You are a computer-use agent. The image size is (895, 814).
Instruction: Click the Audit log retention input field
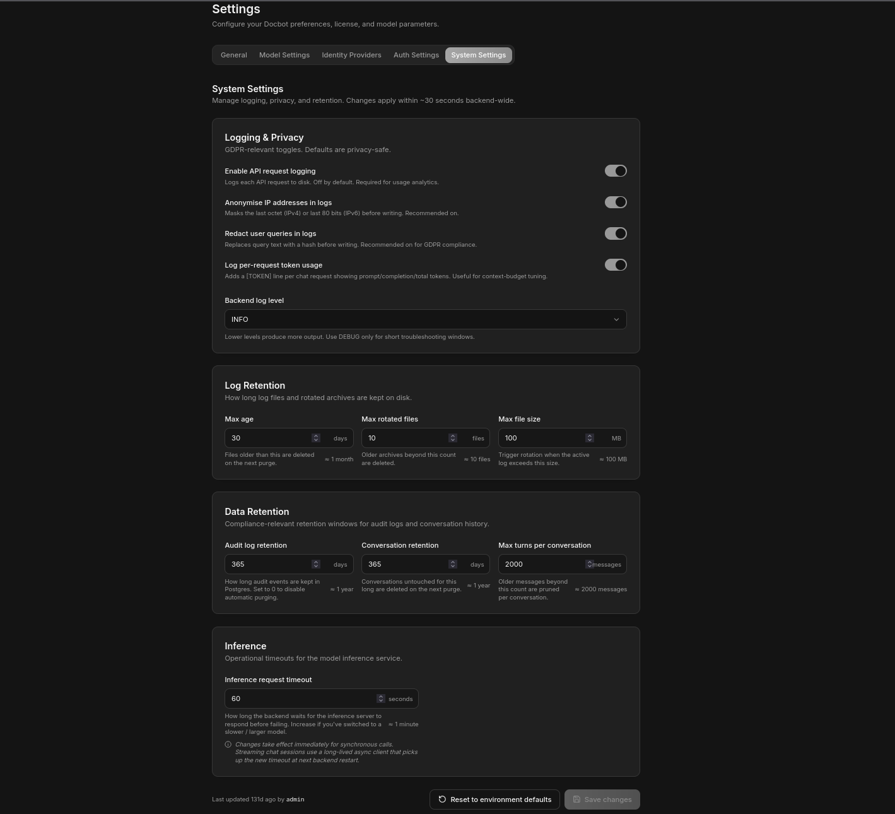click(x=289, y=564)
